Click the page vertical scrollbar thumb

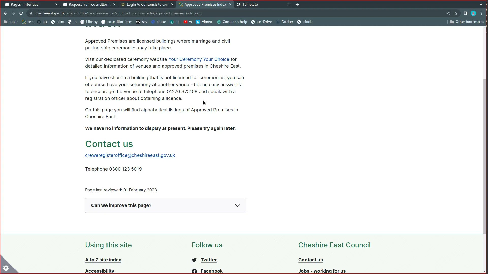[484, 156]
